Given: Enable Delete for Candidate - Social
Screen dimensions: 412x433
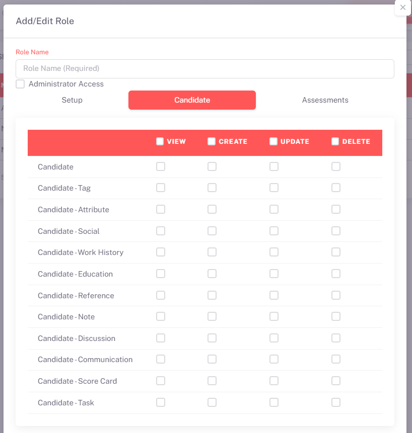Looking at the screenshot, I should coord(336,231).
